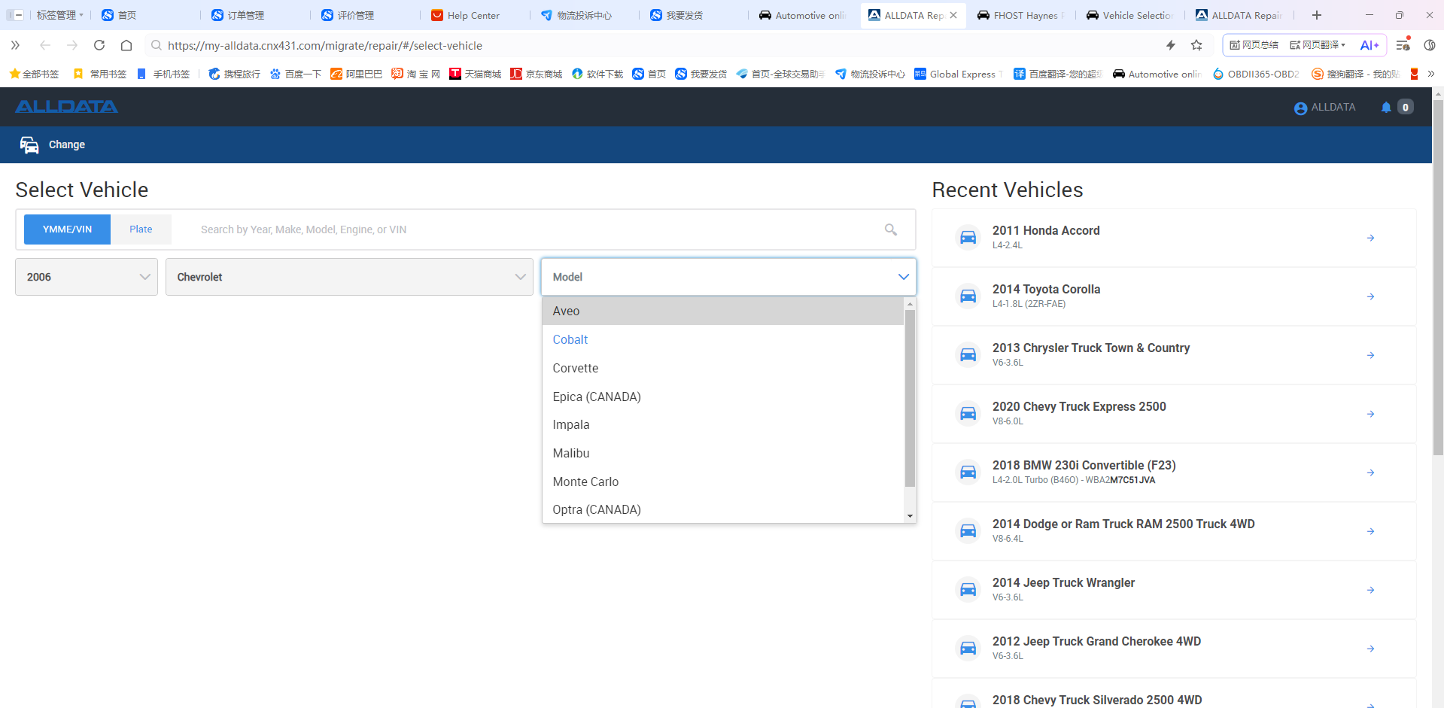Open 2020 Chevy Truck Express 2500 vehicle

1174,414
